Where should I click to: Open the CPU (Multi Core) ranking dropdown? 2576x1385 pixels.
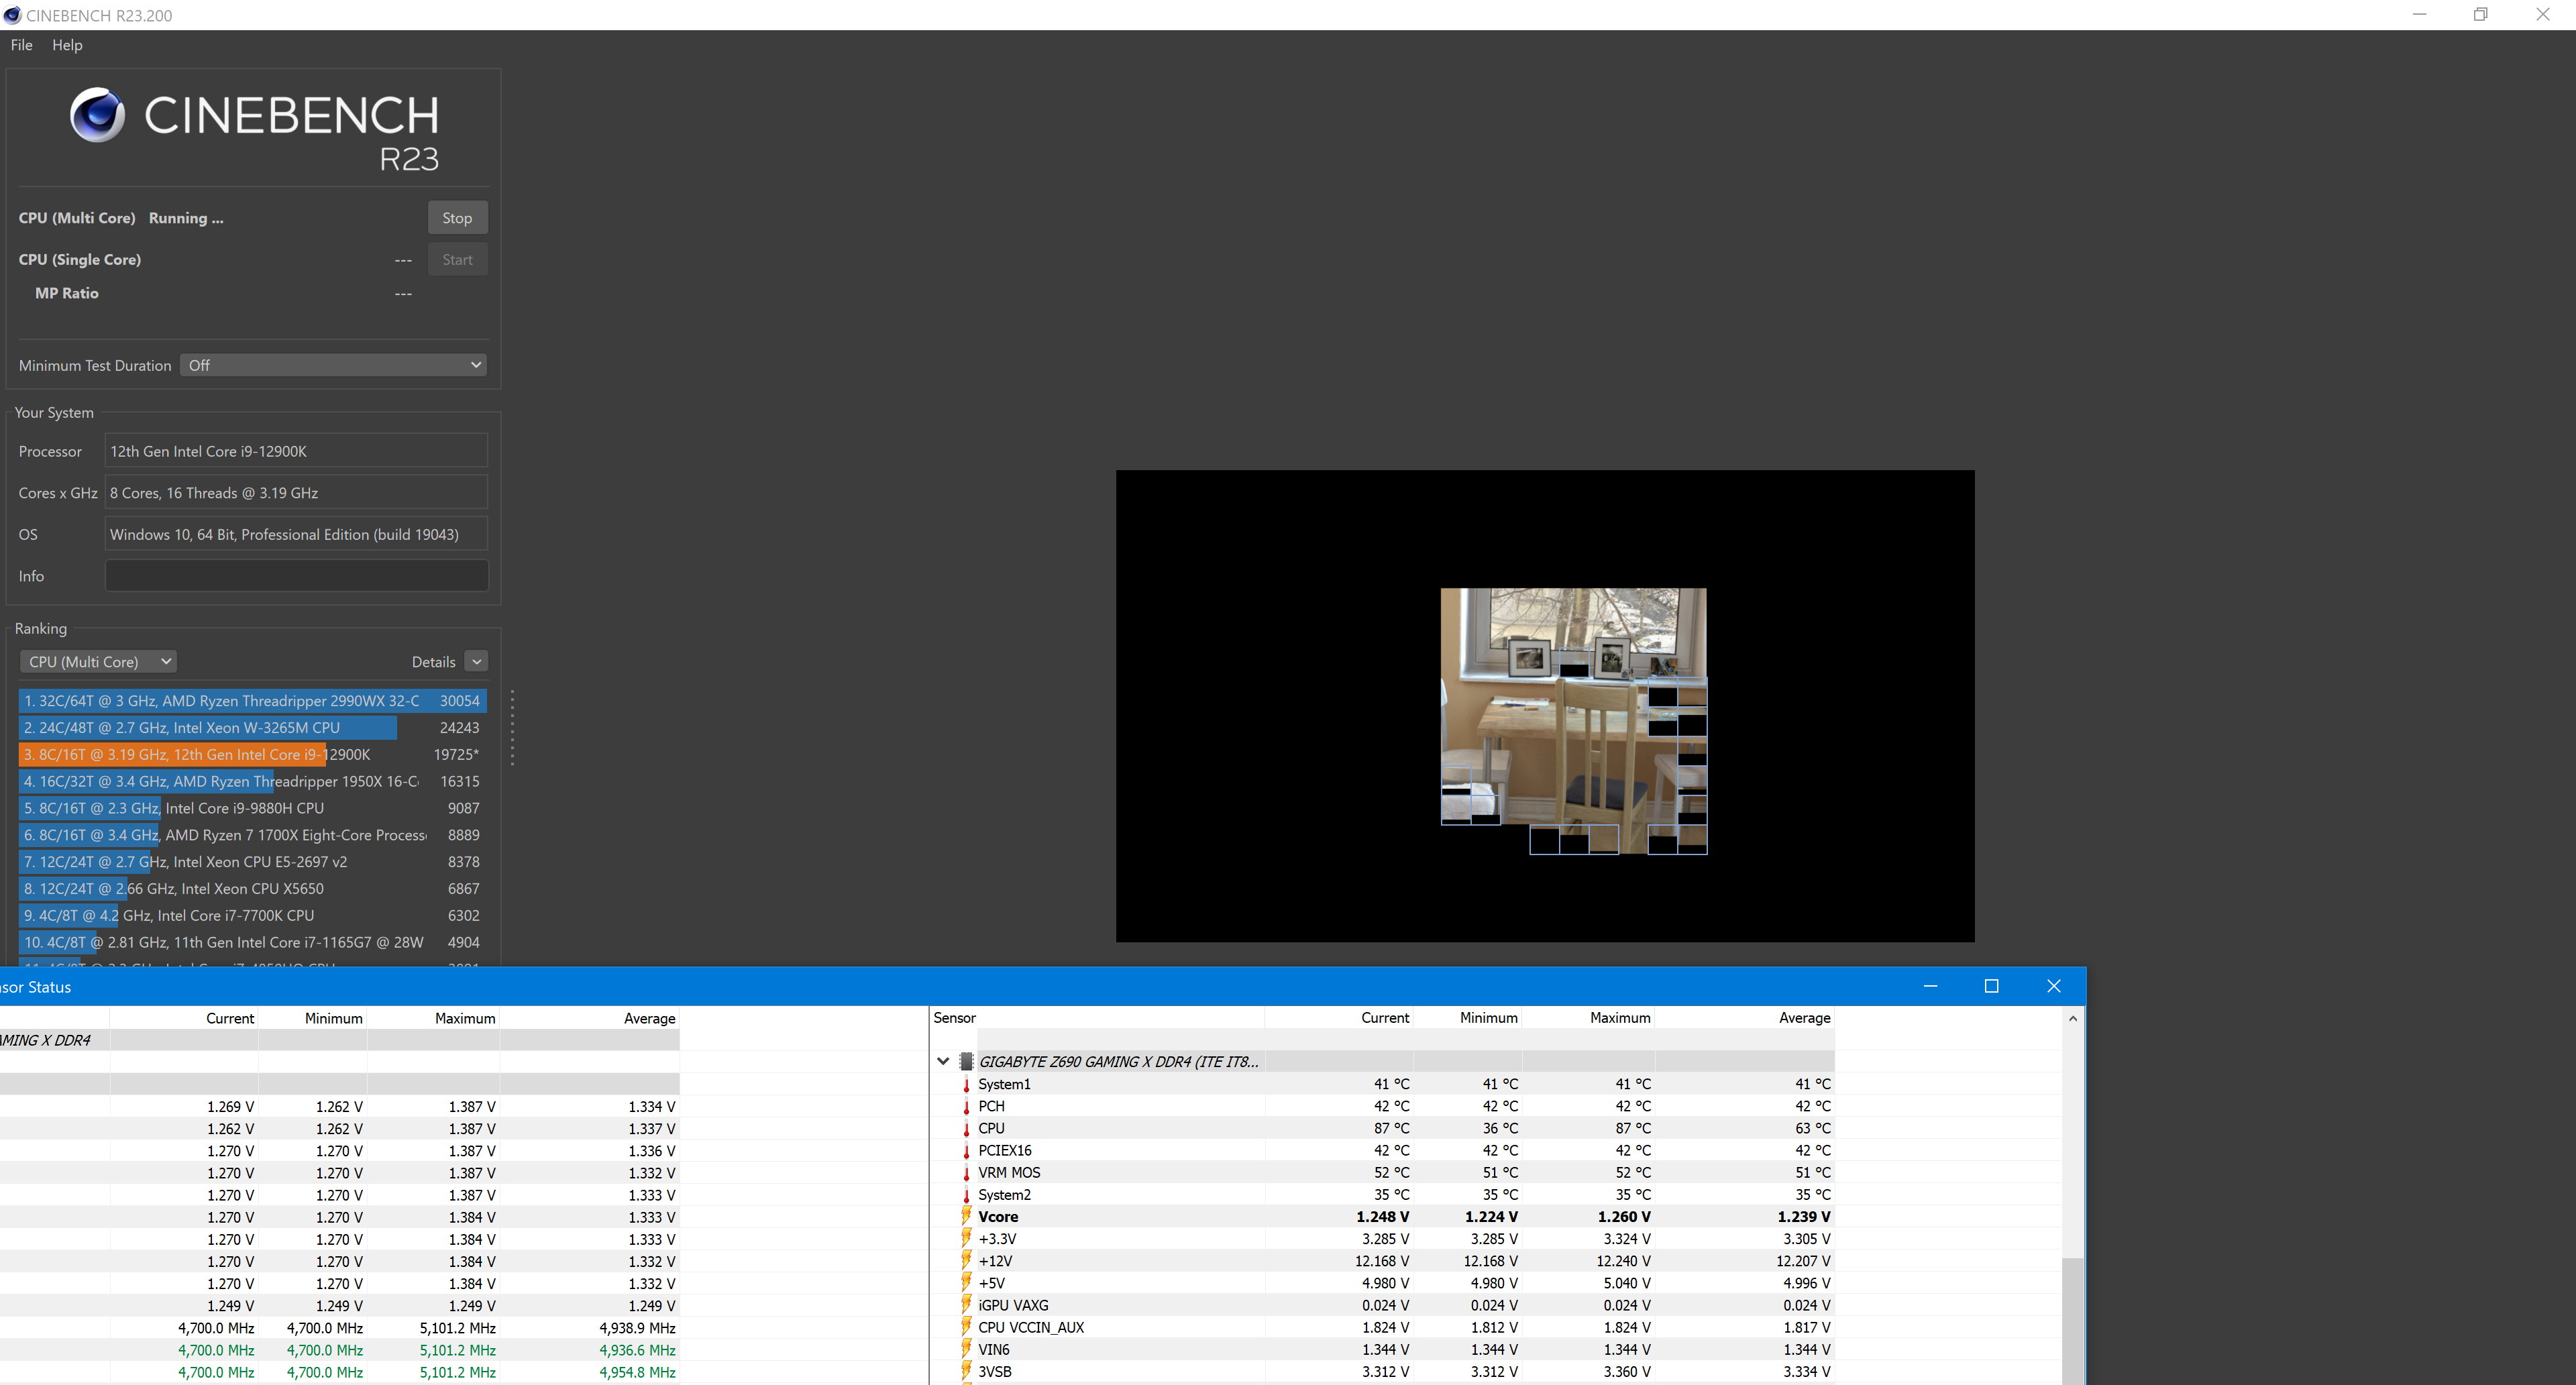pyautogui.click(x=98, y=661)
